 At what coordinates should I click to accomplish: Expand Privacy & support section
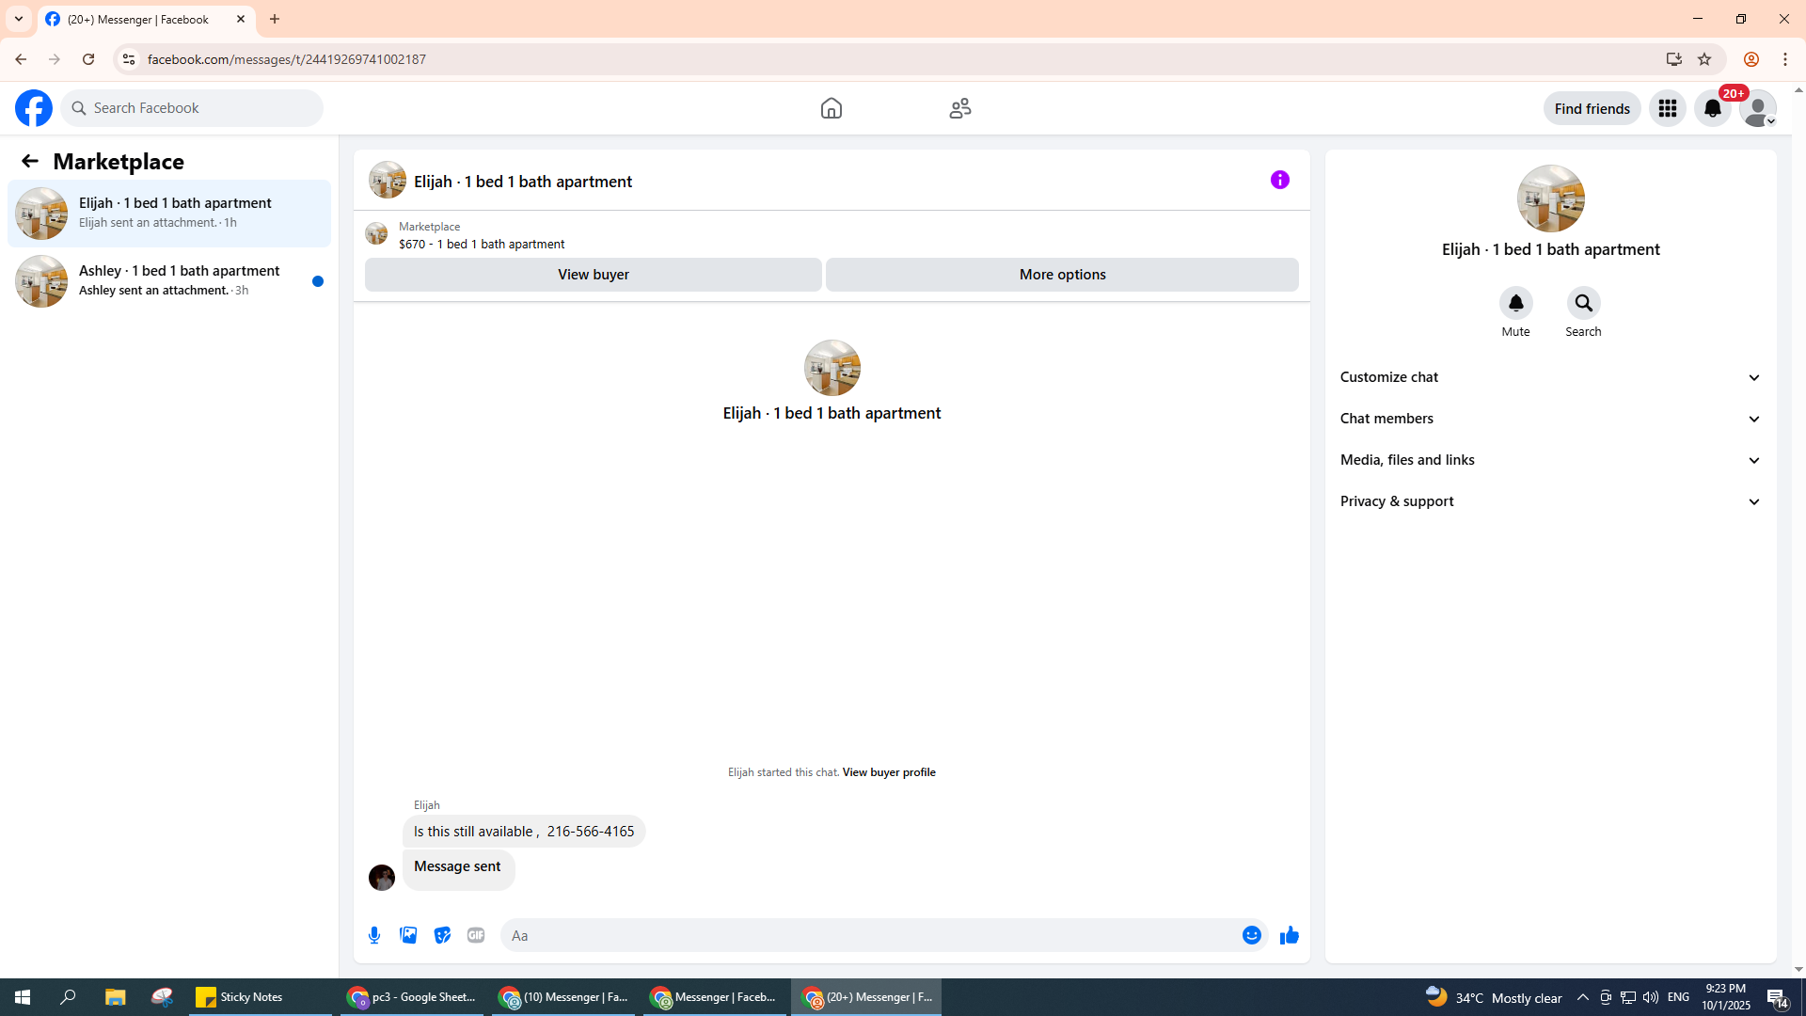point(1549,501)
